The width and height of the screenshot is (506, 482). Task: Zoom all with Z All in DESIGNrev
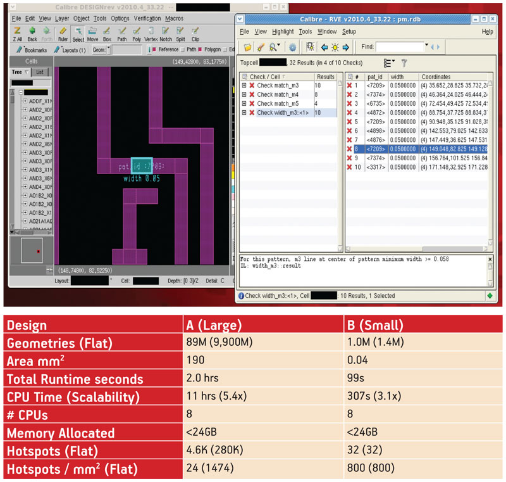coord(18,34)
